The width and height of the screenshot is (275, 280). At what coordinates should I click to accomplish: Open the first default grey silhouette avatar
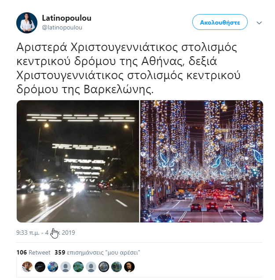click(66, 267)
